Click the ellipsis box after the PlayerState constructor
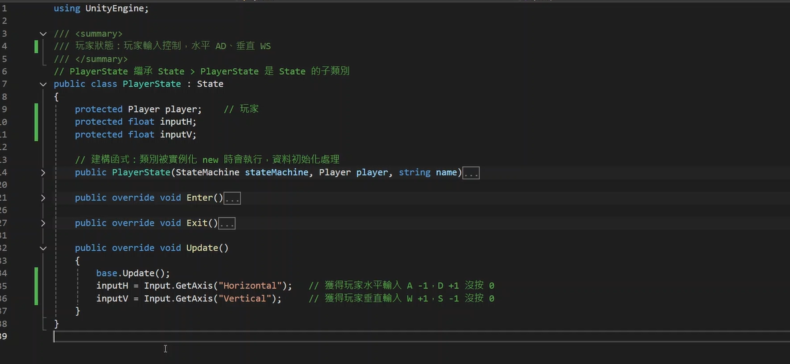Viewport: 790px width, 364px height. [471, 173]
